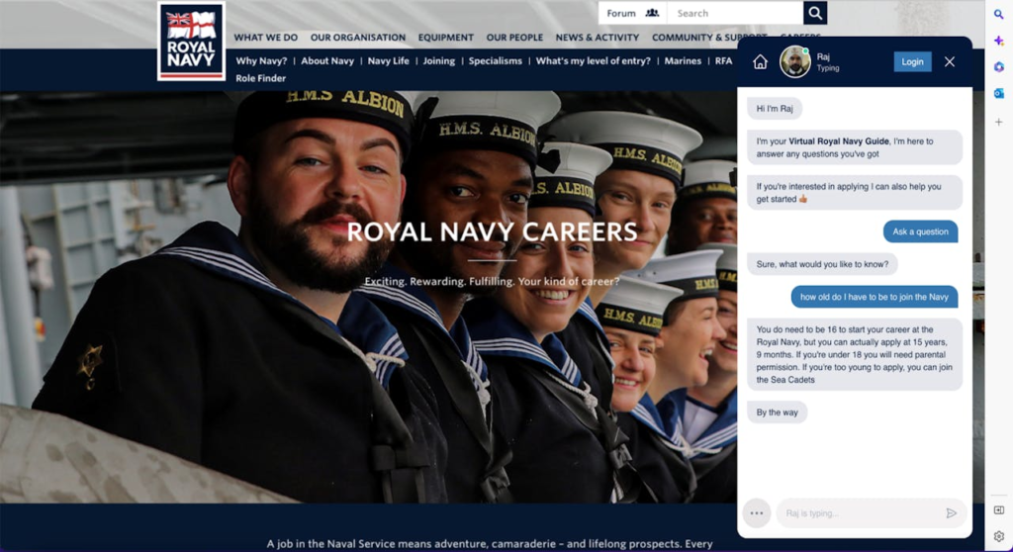Click the 'how old do I have' message
The image size is (1013, 552).
click(875, 298)
